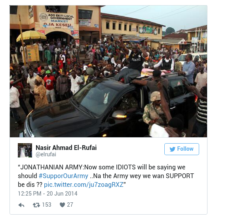Open the 12:25 PM - 20 Jun 2014 timestamp
The height and width of the screenshot is (217, 234).
(48, 194)
